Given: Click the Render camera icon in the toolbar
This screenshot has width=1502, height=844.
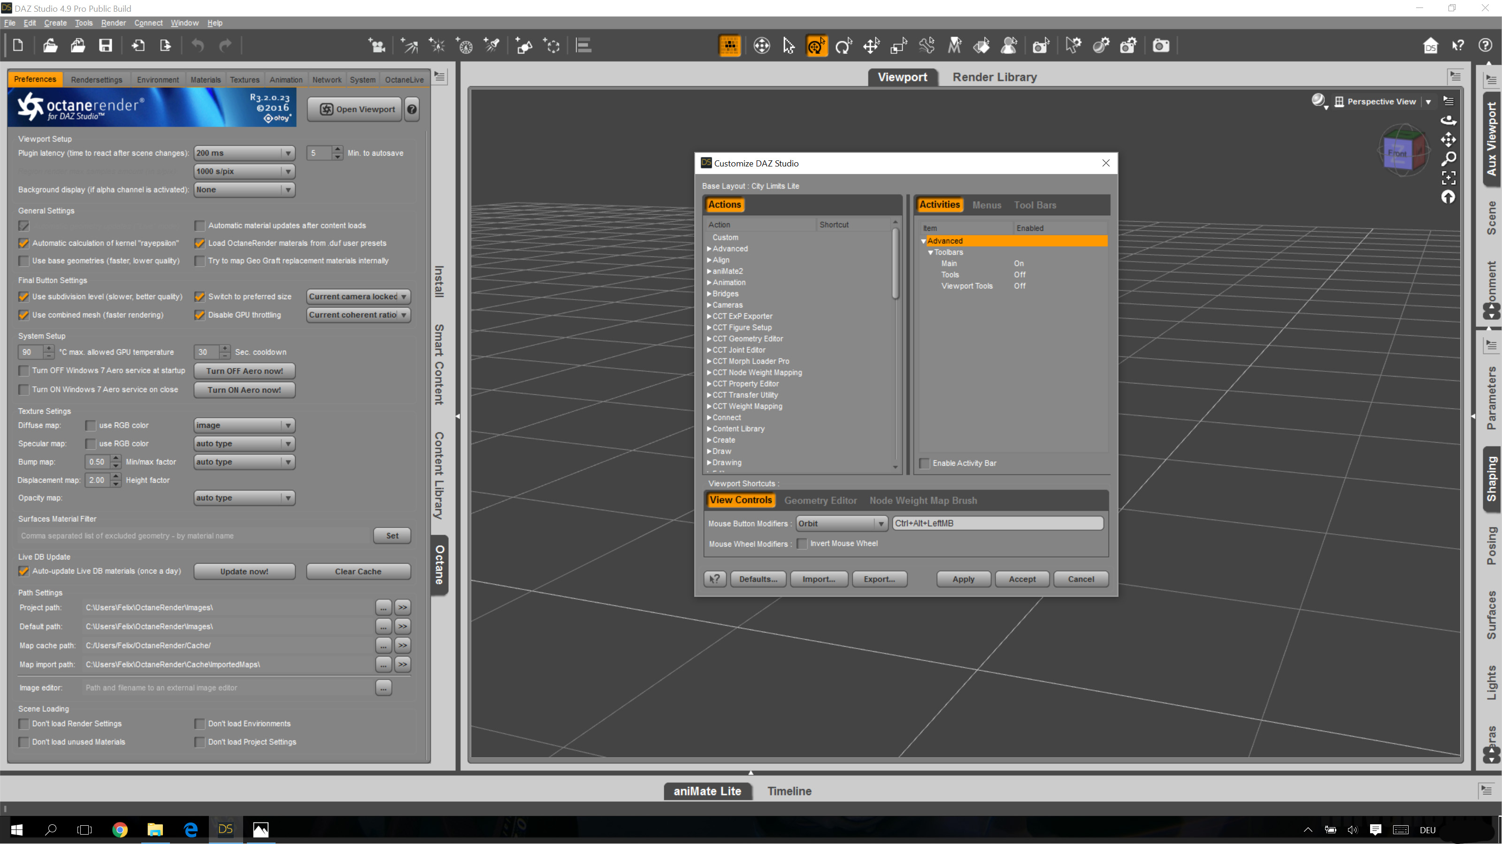Looking at the screenshot, I should (x=1160, y=45).
